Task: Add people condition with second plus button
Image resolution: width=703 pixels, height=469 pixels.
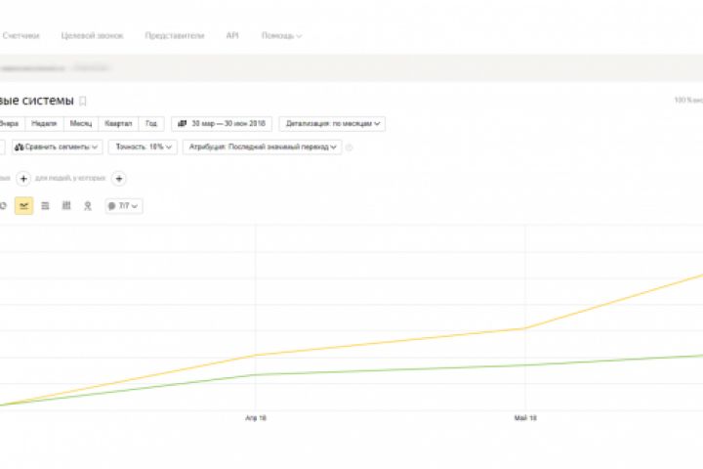Action: tap(118, 179)
